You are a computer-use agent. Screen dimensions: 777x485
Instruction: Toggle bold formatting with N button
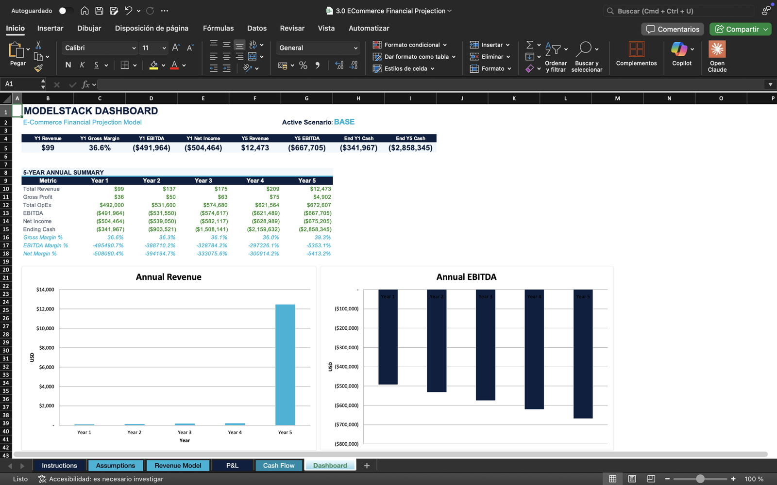(68, 65)
